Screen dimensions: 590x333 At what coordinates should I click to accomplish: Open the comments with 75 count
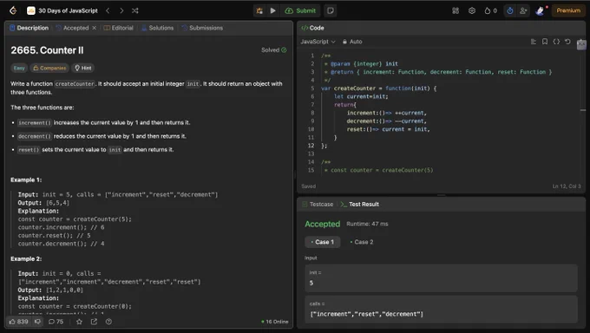point(56,322)
